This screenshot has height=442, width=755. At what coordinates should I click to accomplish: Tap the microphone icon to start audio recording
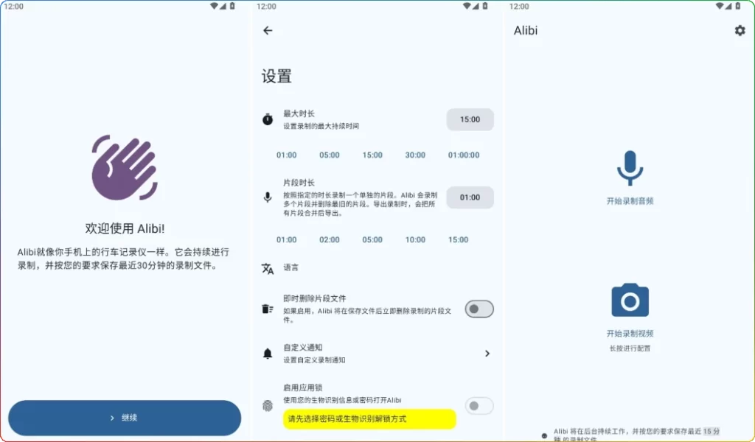pos(630,168)
